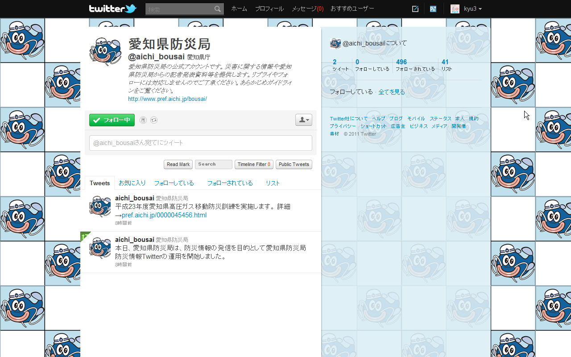This screenshot has width=571, height=357.
Task: Click the Twitter bird logo
Action: pyautogui.click(x=112, y=8)
